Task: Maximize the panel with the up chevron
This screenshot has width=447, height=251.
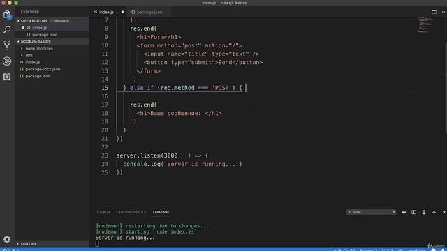Action: point(434,212)
